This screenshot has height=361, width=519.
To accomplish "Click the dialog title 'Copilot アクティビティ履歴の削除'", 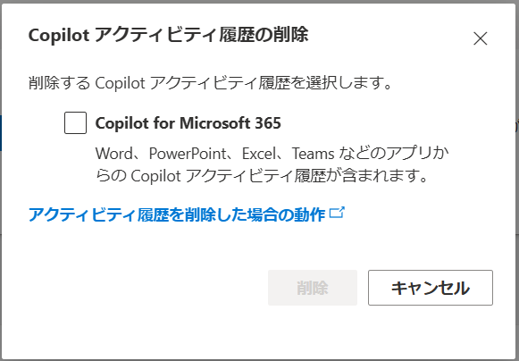I will [x=169, y=35].
